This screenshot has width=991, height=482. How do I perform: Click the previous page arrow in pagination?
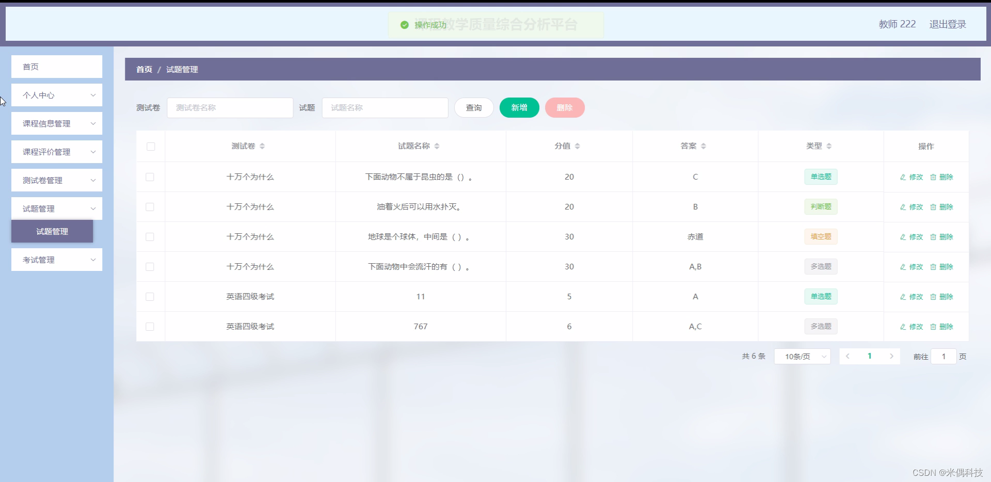[x=848, y=356]
